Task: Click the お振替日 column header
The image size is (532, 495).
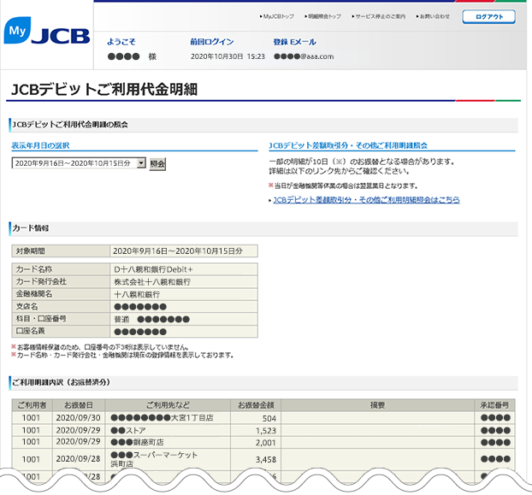Action: [79, 405]
